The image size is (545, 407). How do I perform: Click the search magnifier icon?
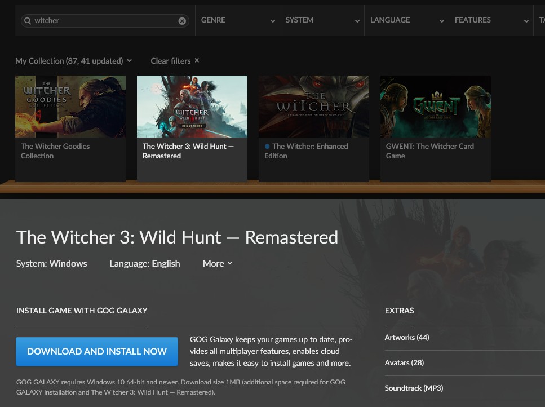(28, 21)
